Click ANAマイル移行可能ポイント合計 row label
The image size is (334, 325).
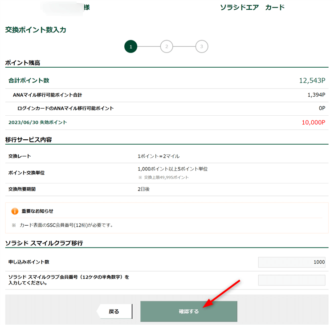(x=47, y=95)
